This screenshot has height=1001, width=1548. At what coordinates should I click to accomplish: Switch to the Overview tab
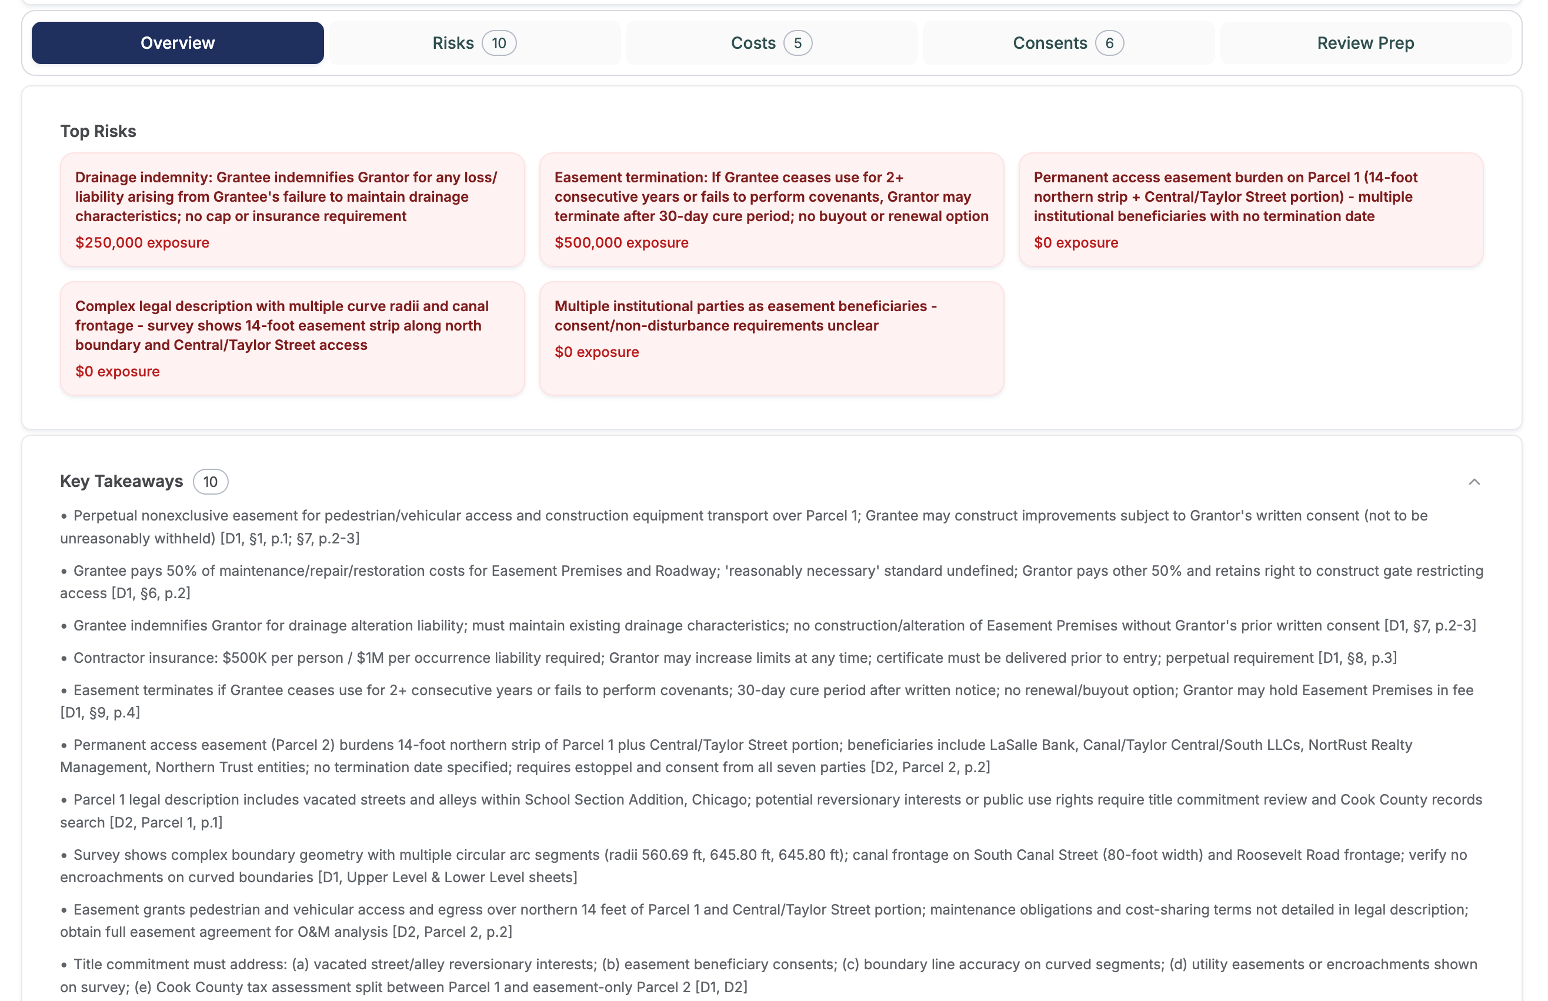[178, 43]
